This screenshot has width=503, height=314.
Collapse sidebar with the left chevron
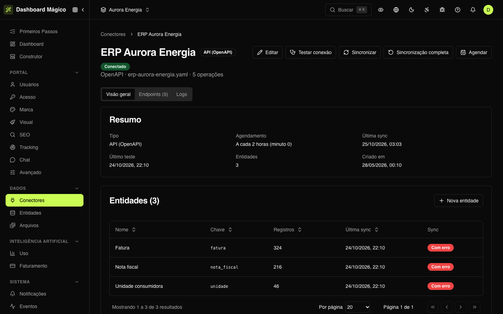[x=83, y=10]
